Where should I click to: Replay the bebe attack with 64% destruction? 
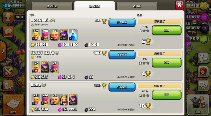166,95
